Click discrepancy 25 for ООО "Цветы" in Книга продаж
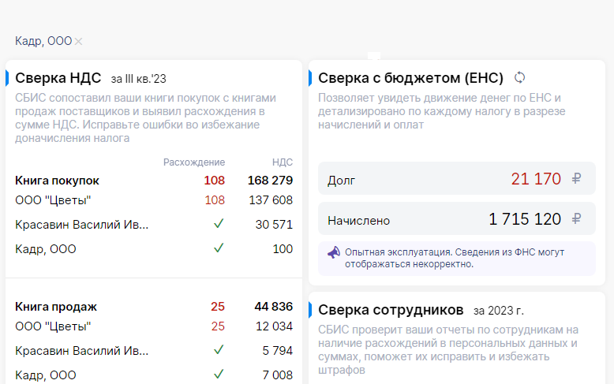614x384 pixels. click(218, 326)
